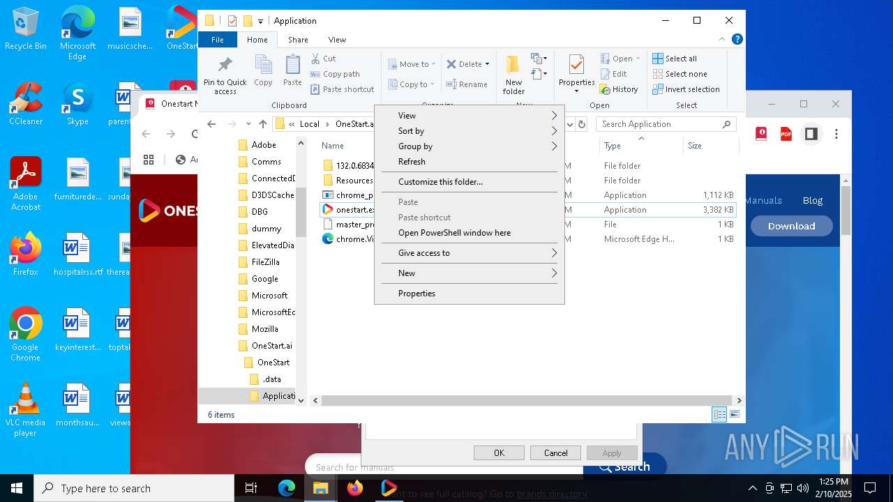Click the browser side panel icon
This screenshot has width=893, height=502.
(811, 134)
